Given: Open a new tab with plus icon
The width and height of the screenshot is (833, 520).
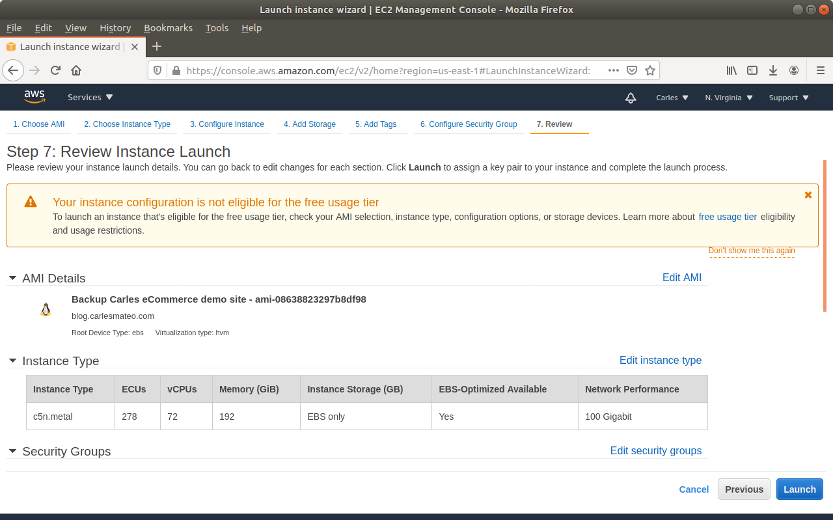Looking at the screenshot, I should click(x=156, y=46).
